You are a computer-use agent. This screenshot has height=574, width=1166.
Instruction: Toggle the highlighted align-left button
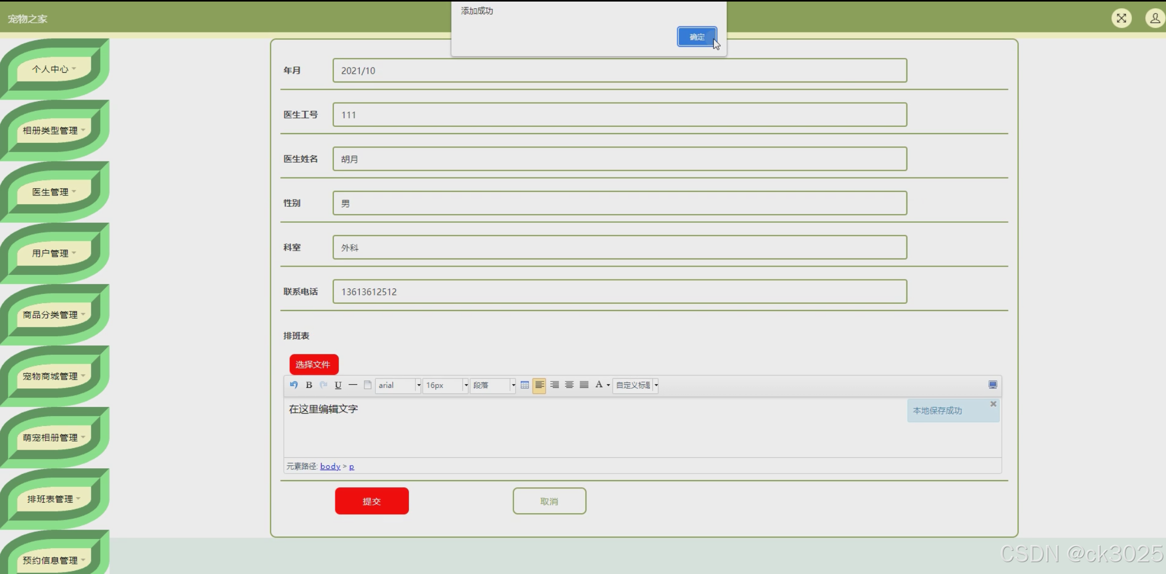point(539,385)
